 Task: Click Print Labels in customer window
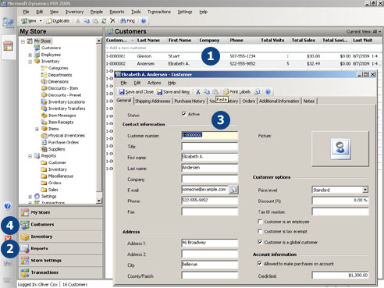click(236, 92)
